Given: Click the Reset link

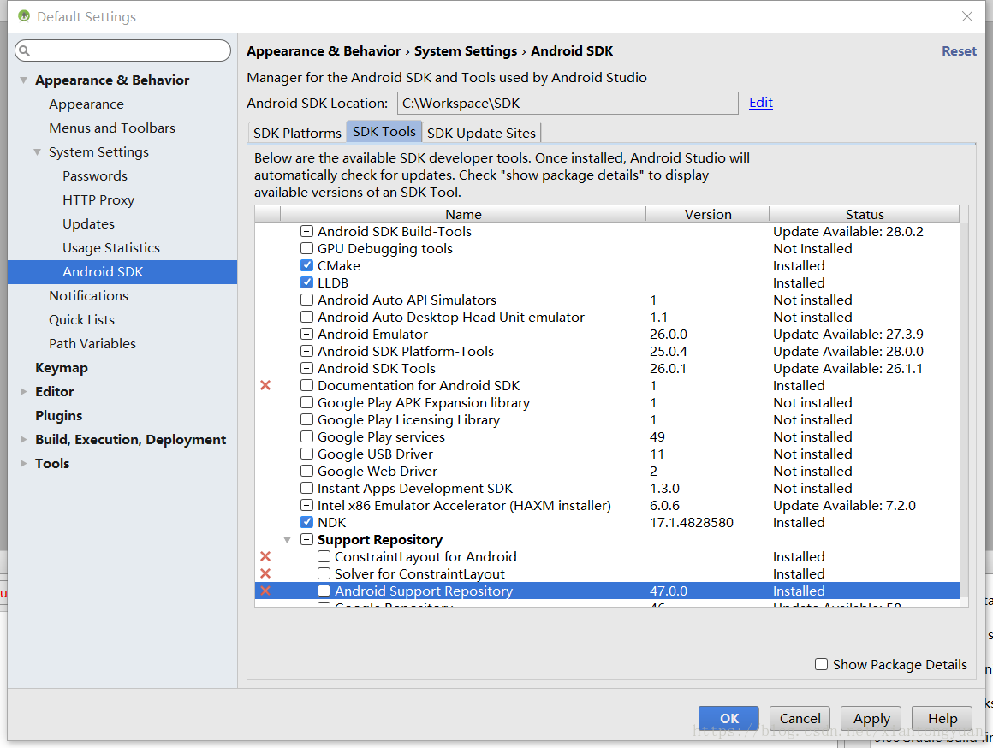Looking at the screenshot, I should coord(959,51).
